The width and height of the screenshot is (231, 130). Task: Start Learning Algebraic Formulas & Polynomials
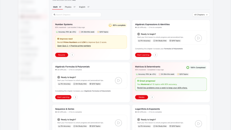tap(63, 97)
